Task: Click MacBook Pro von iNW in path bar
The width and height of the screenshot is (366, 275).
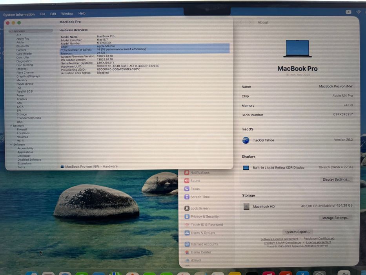Action: (x=82, y=167)
